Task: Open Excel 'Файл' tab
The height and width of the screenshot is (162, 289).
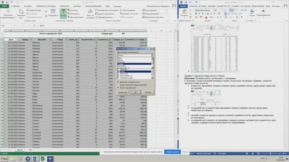Action: click(5, 6)
